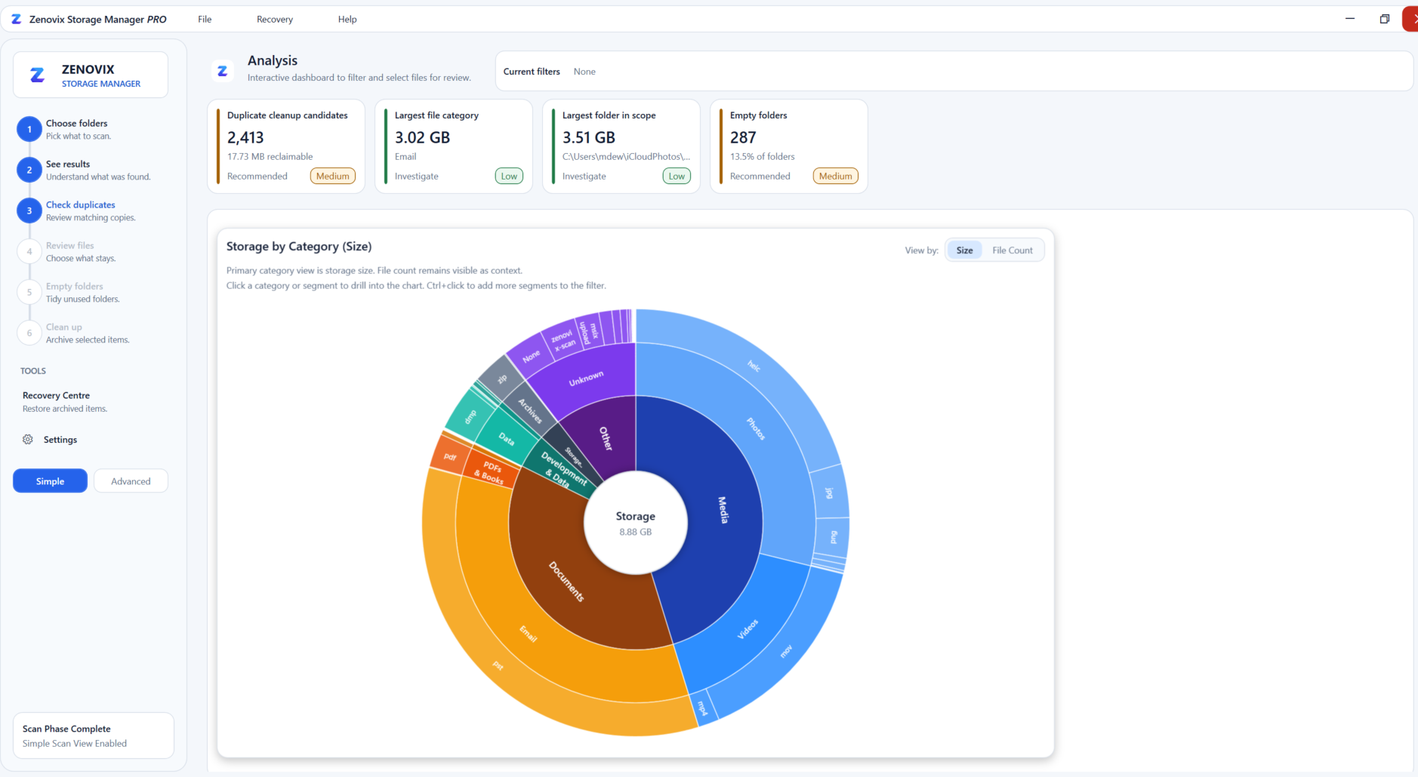Click the 17.73 MB reclaimable text

pos(270,156)
